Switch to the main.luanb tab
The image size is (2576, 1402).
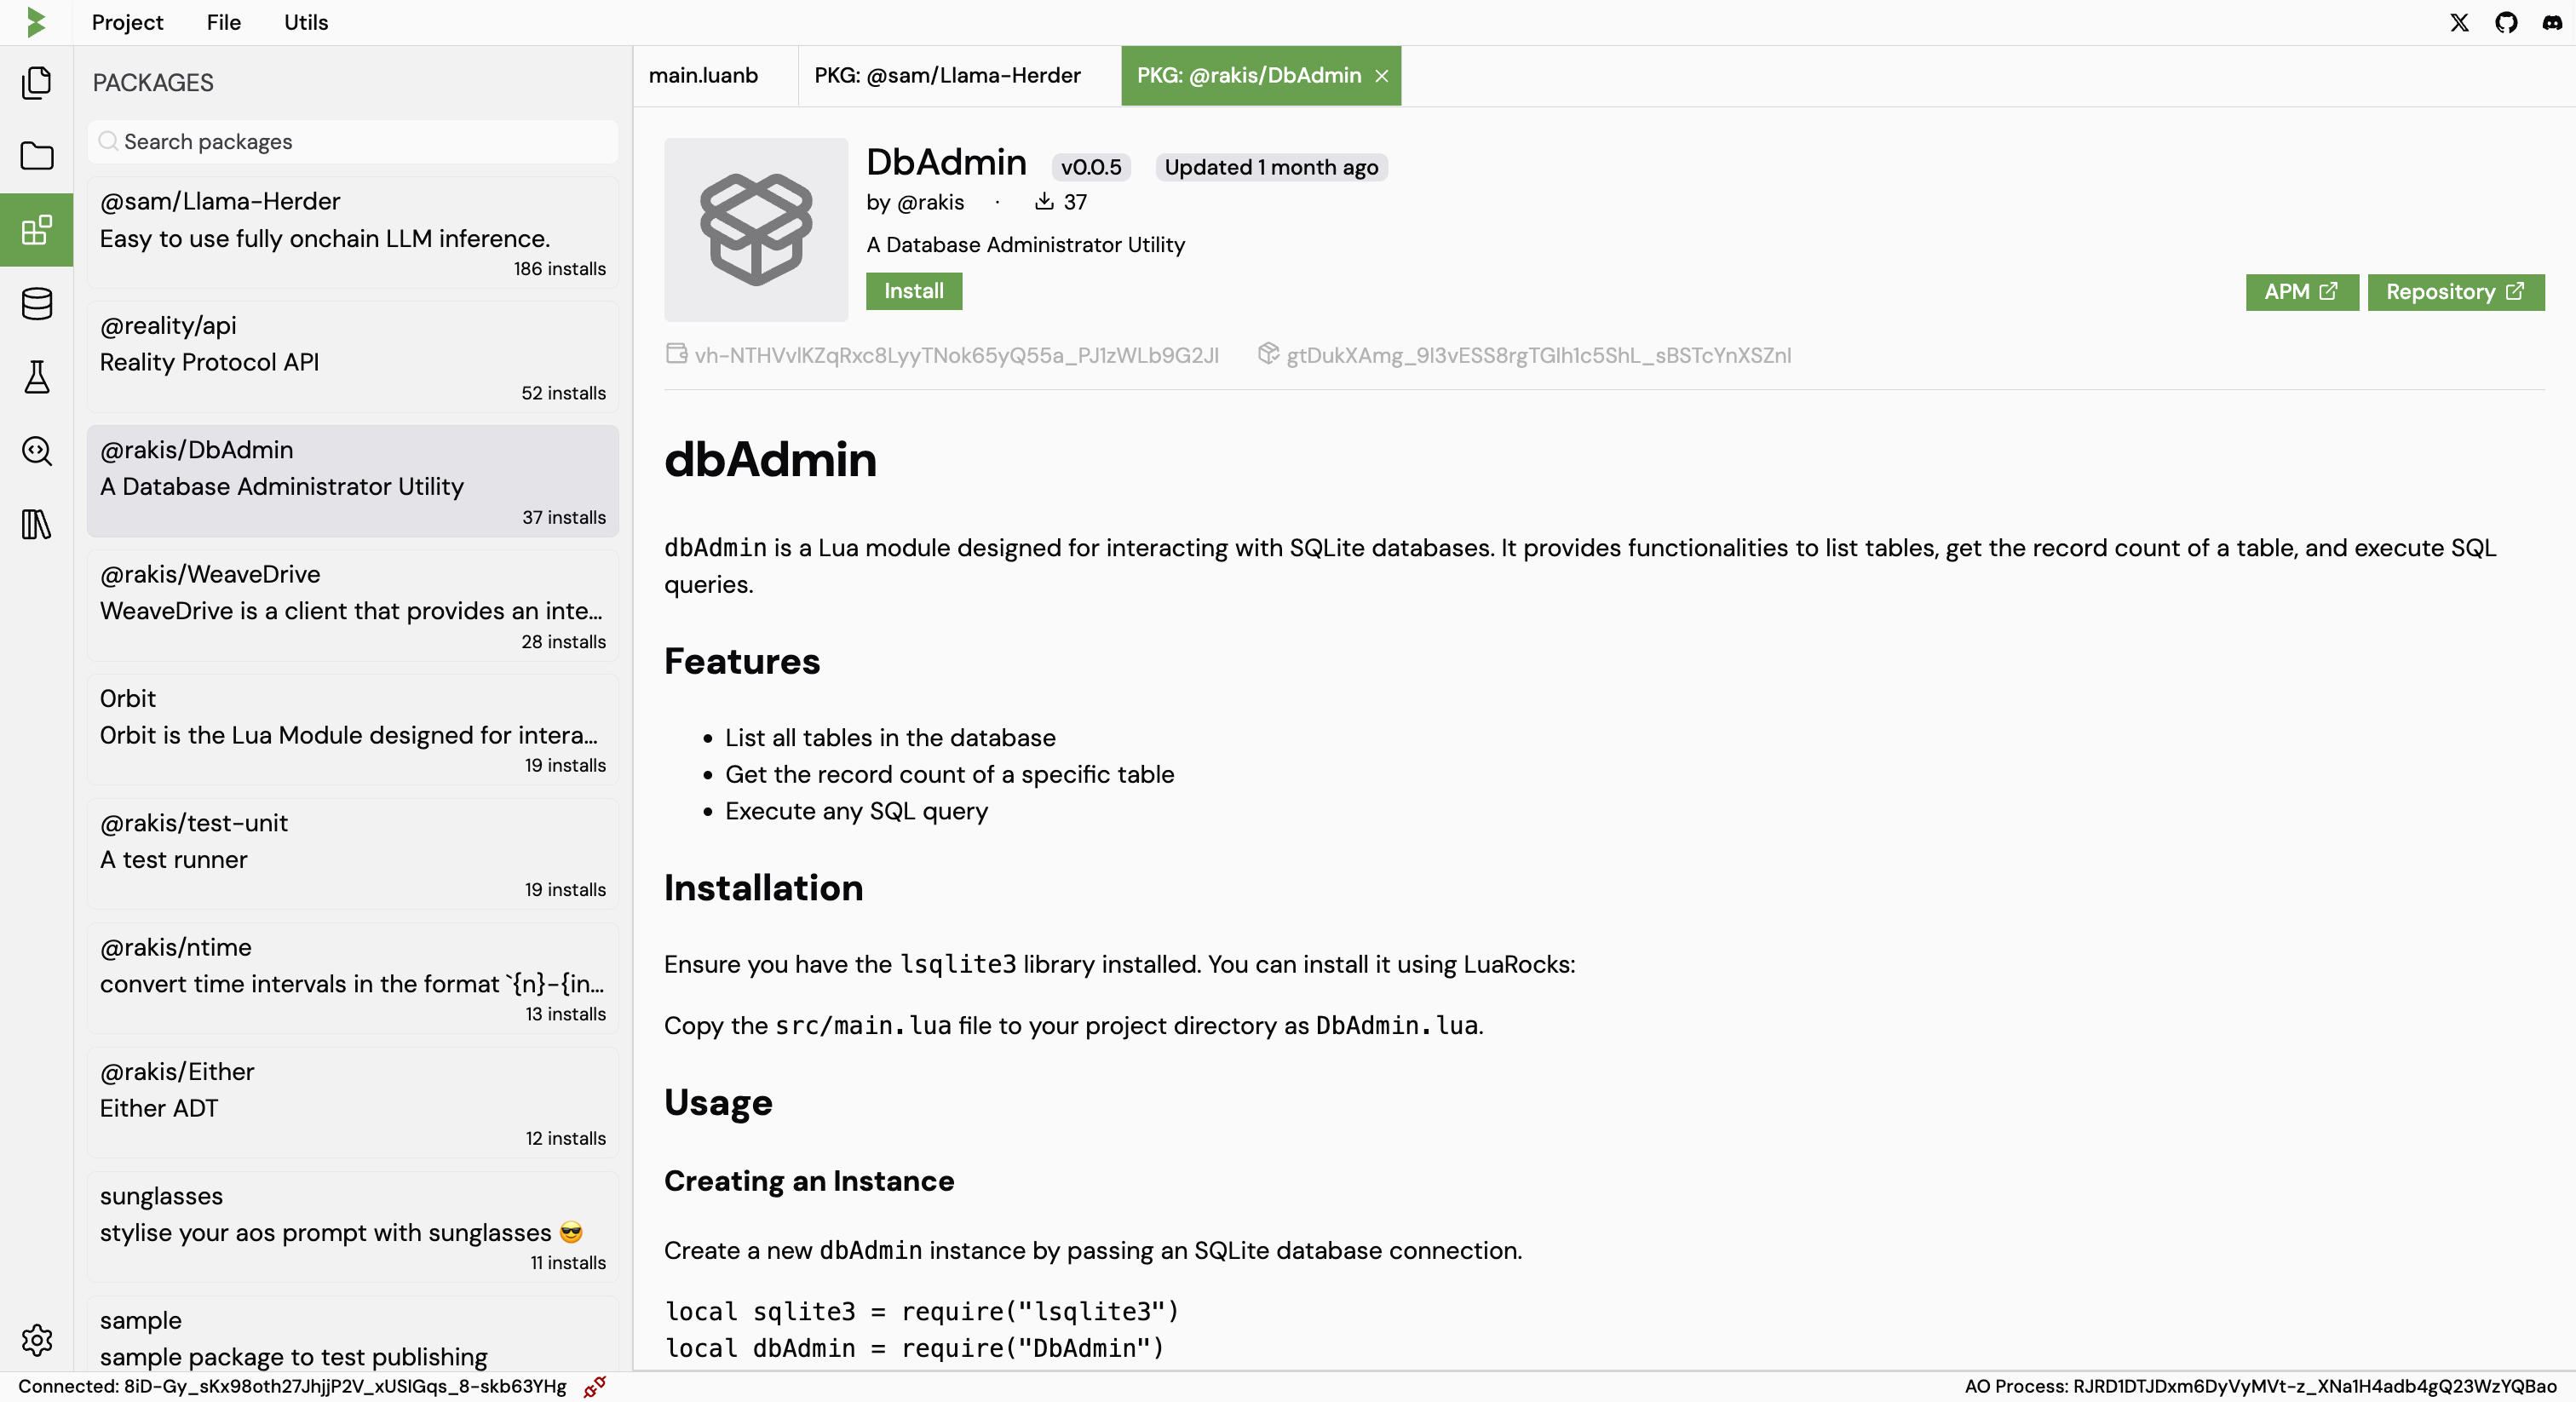701,74
